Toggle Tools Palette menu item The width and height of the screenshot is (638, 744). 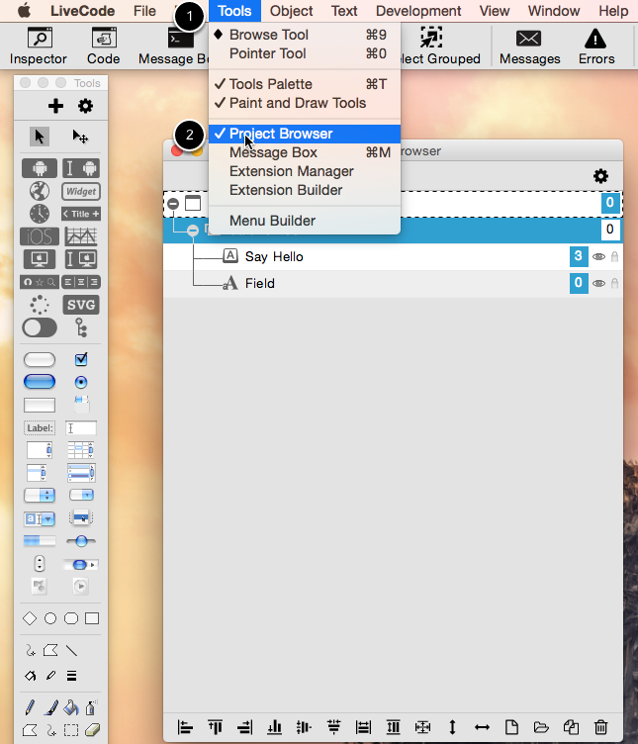click(x=305, y=84)
